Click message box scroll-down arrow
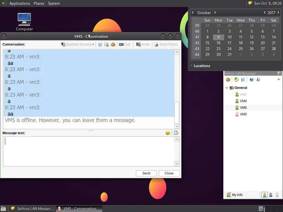Screen dimensions: 283x212 (177, 163)
